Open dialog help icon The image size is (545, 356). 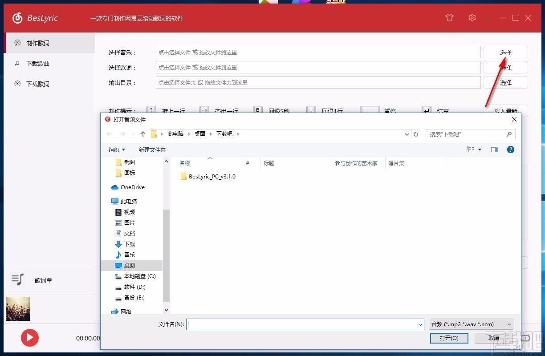511,150
